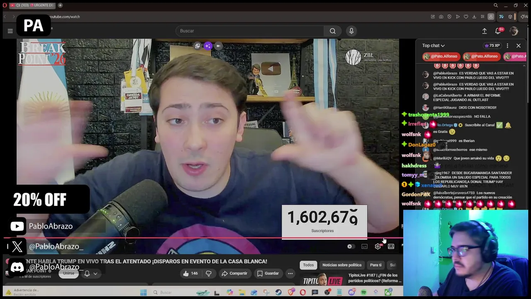
Task: Select Noticias sobre política chip
Action: coord(342,265)
